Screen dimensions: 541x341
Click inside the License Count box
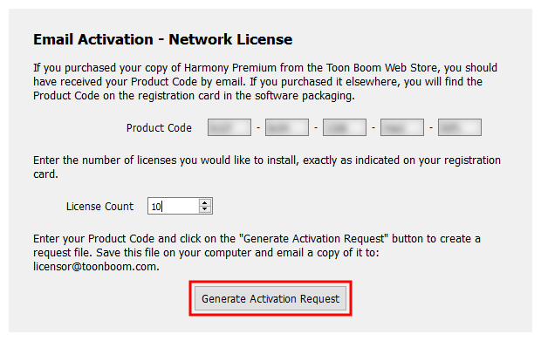coord(174,206)
